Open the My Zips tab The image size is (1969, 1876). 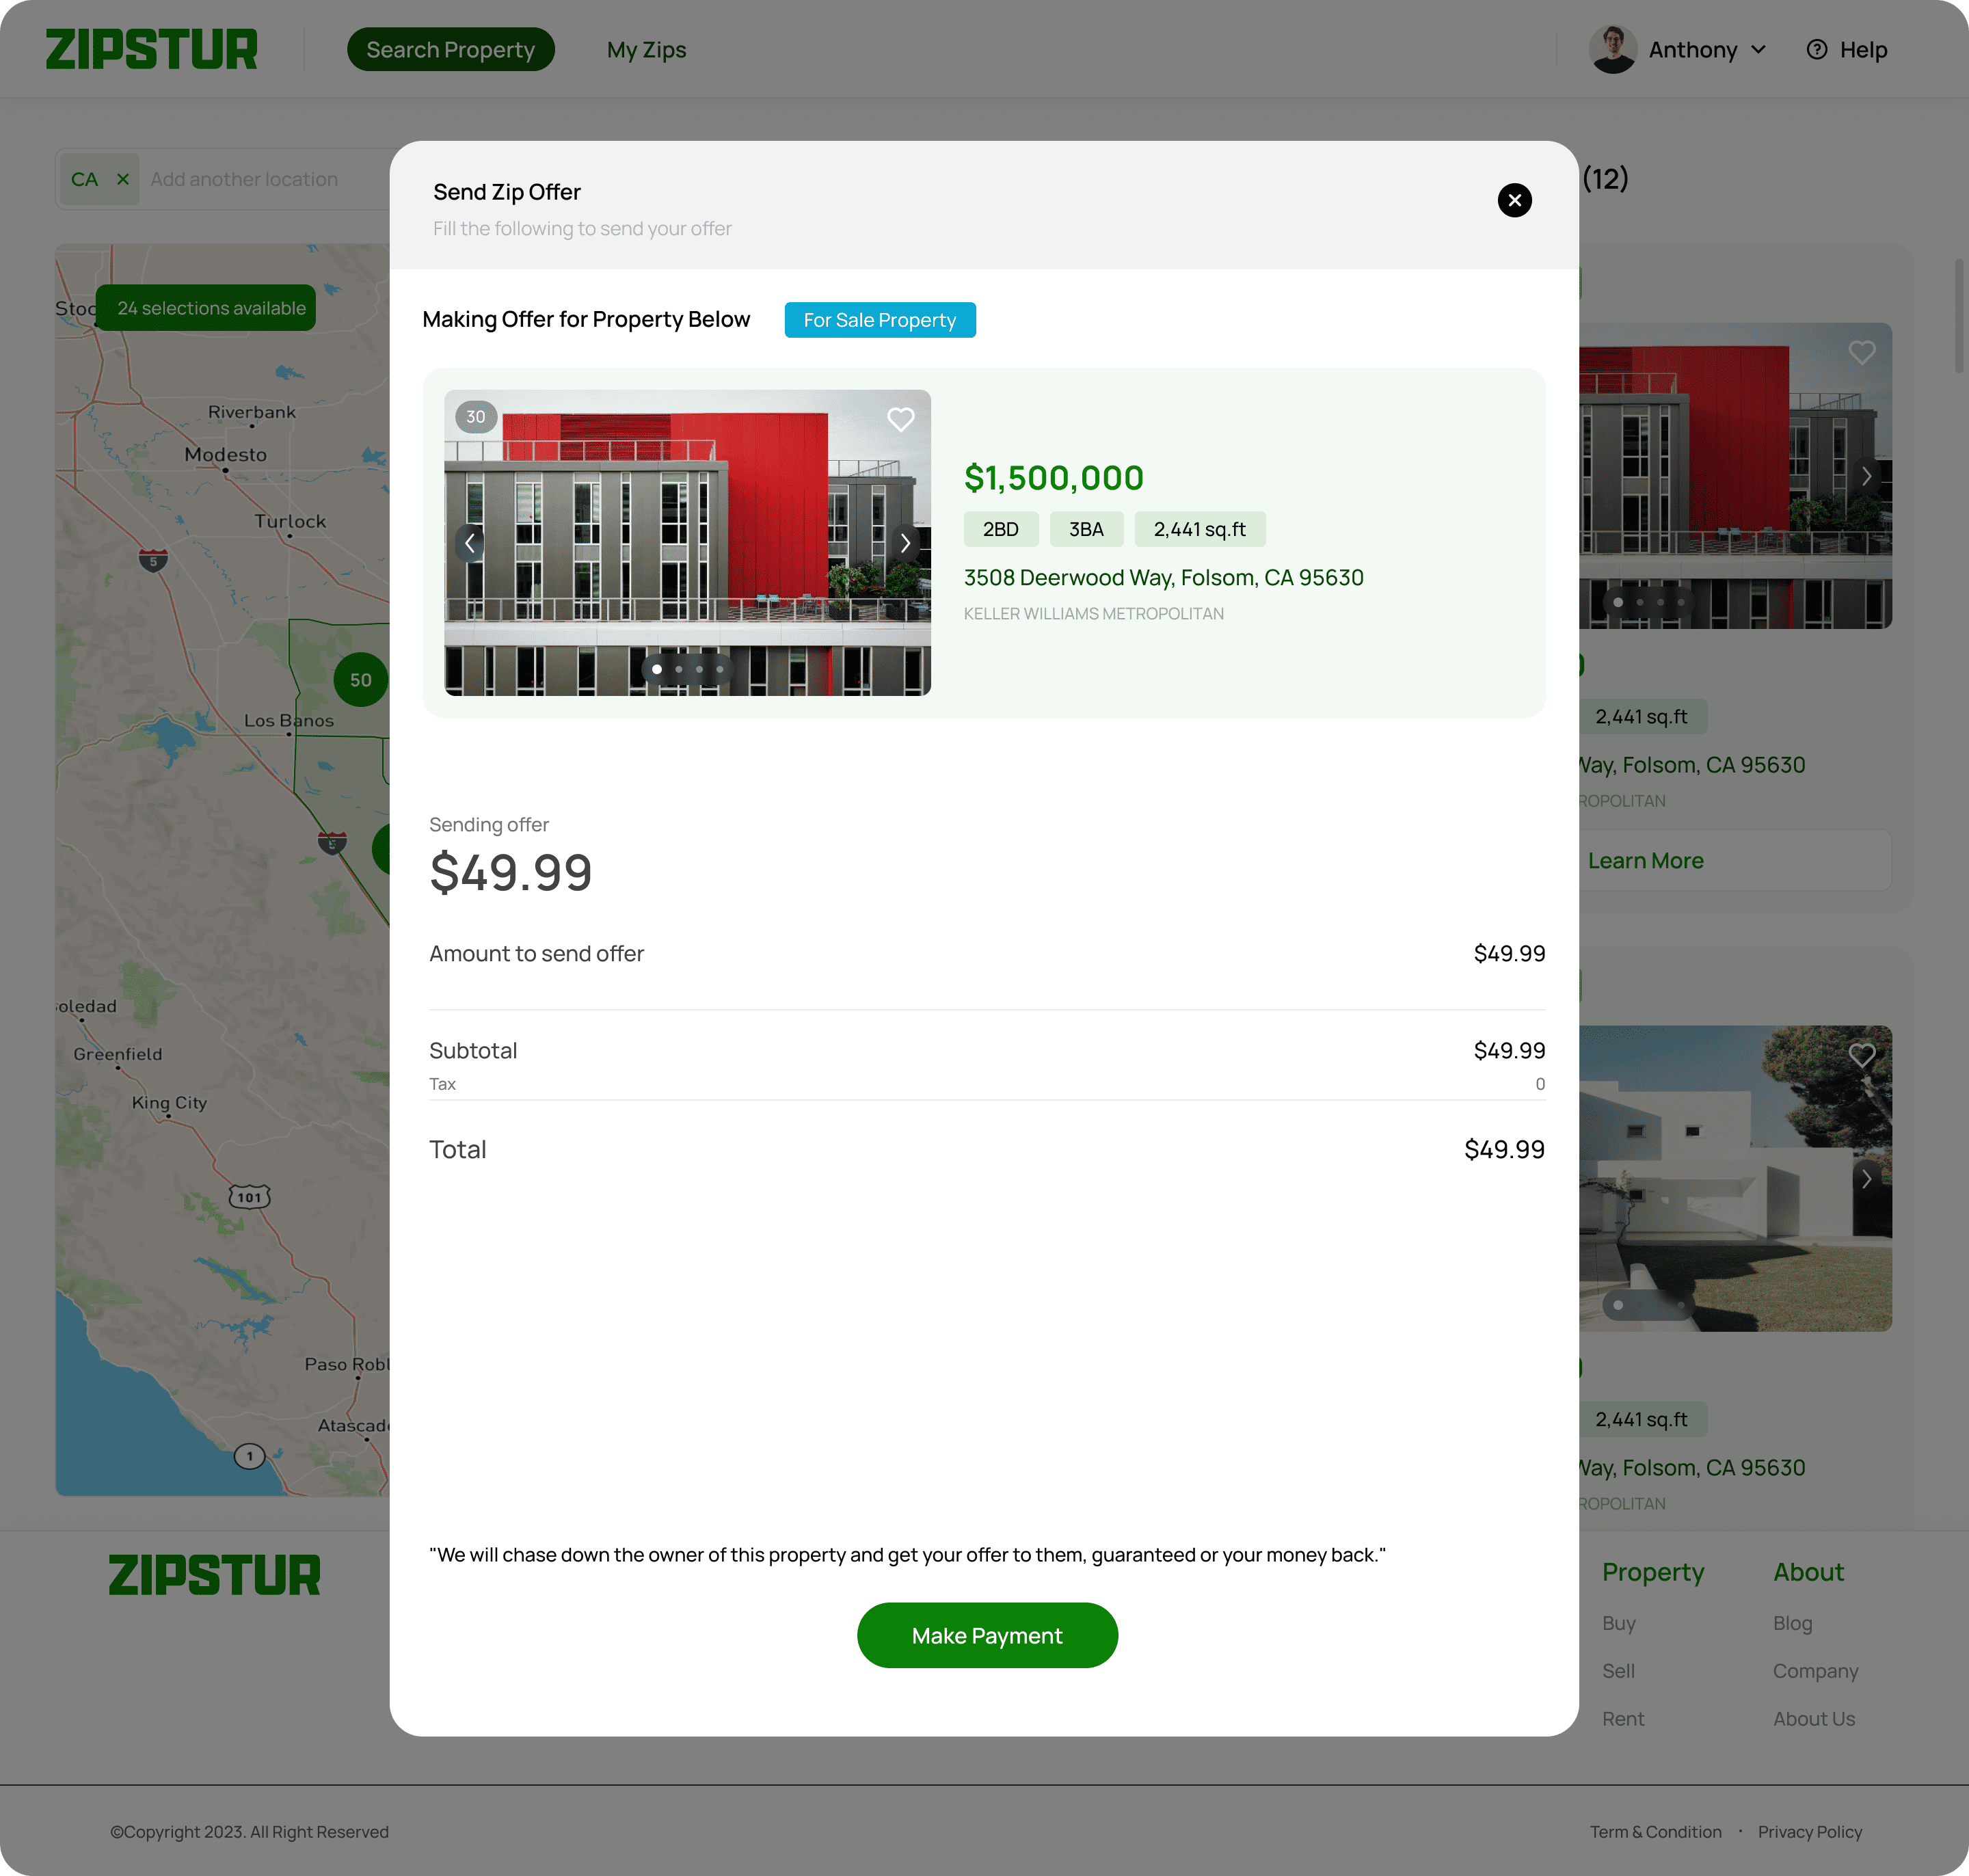(646, 50)
